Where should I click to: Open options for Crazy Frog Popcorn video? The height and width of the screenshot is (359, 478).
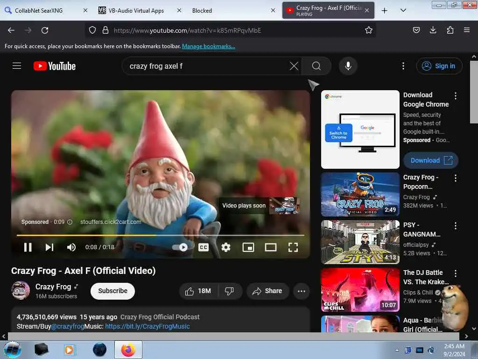456,178
